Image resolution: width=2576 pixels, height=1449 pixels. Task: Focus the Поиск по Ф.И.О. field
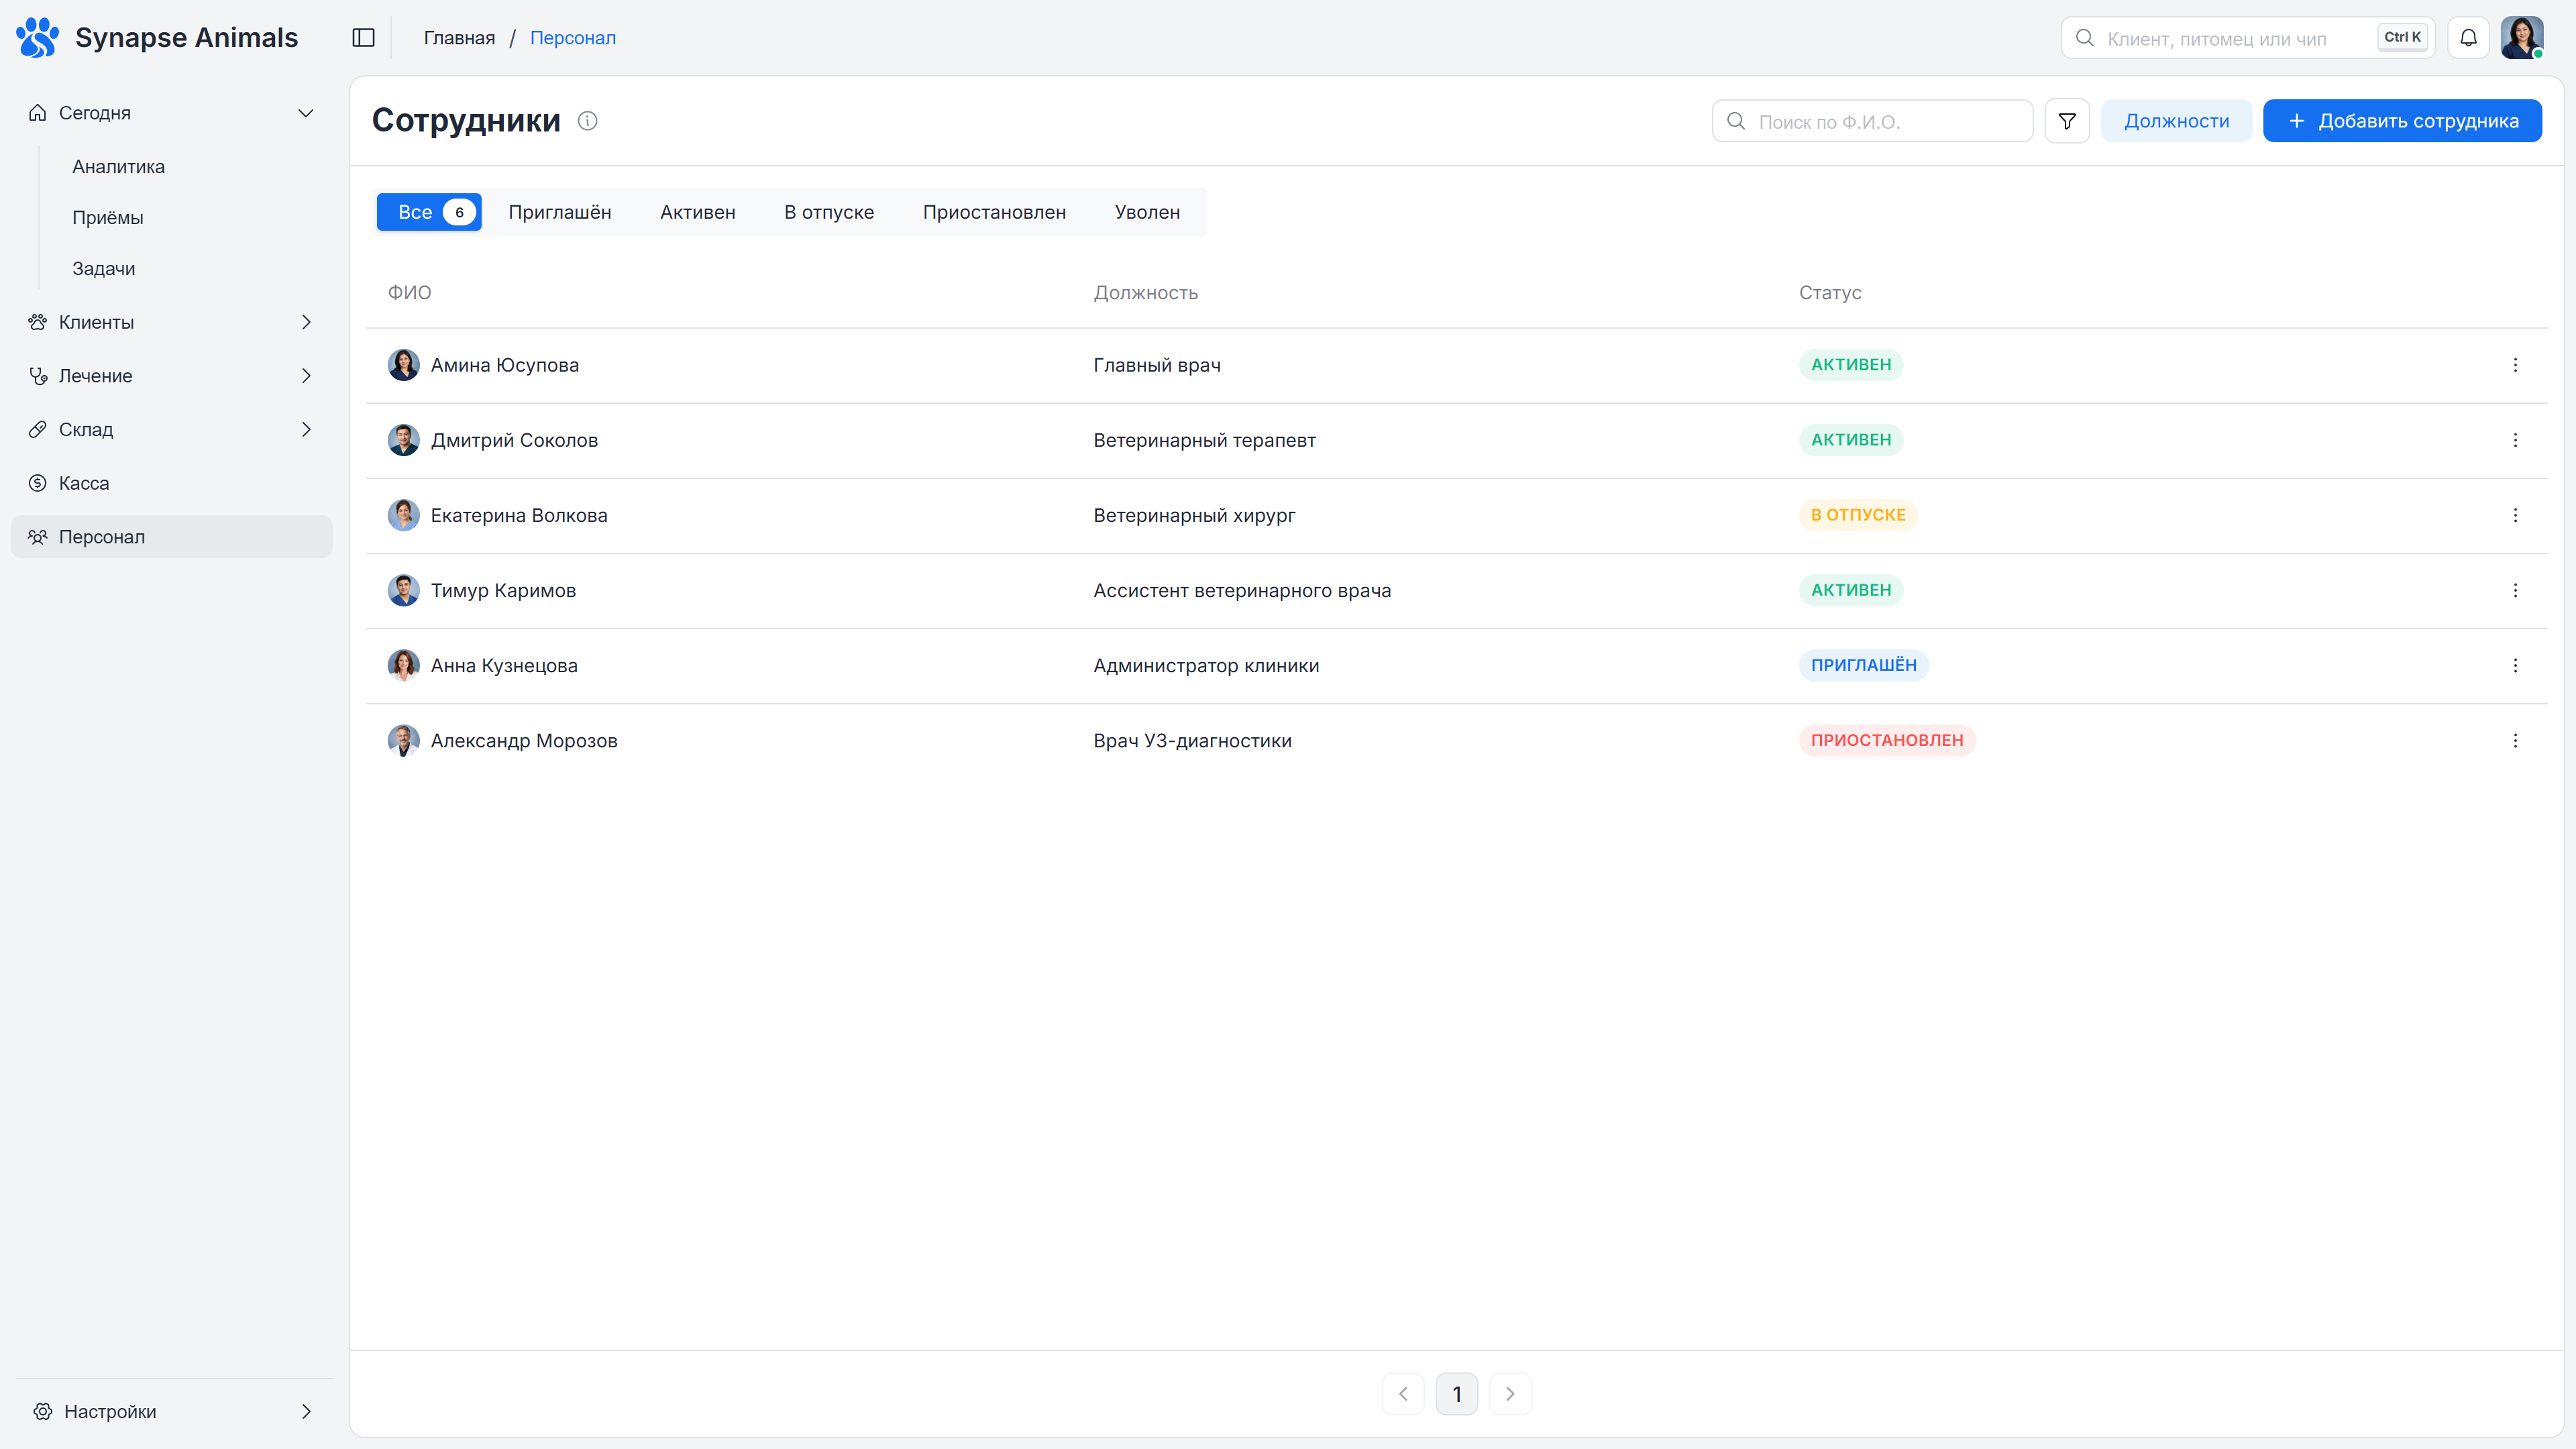pos(1872,121)
